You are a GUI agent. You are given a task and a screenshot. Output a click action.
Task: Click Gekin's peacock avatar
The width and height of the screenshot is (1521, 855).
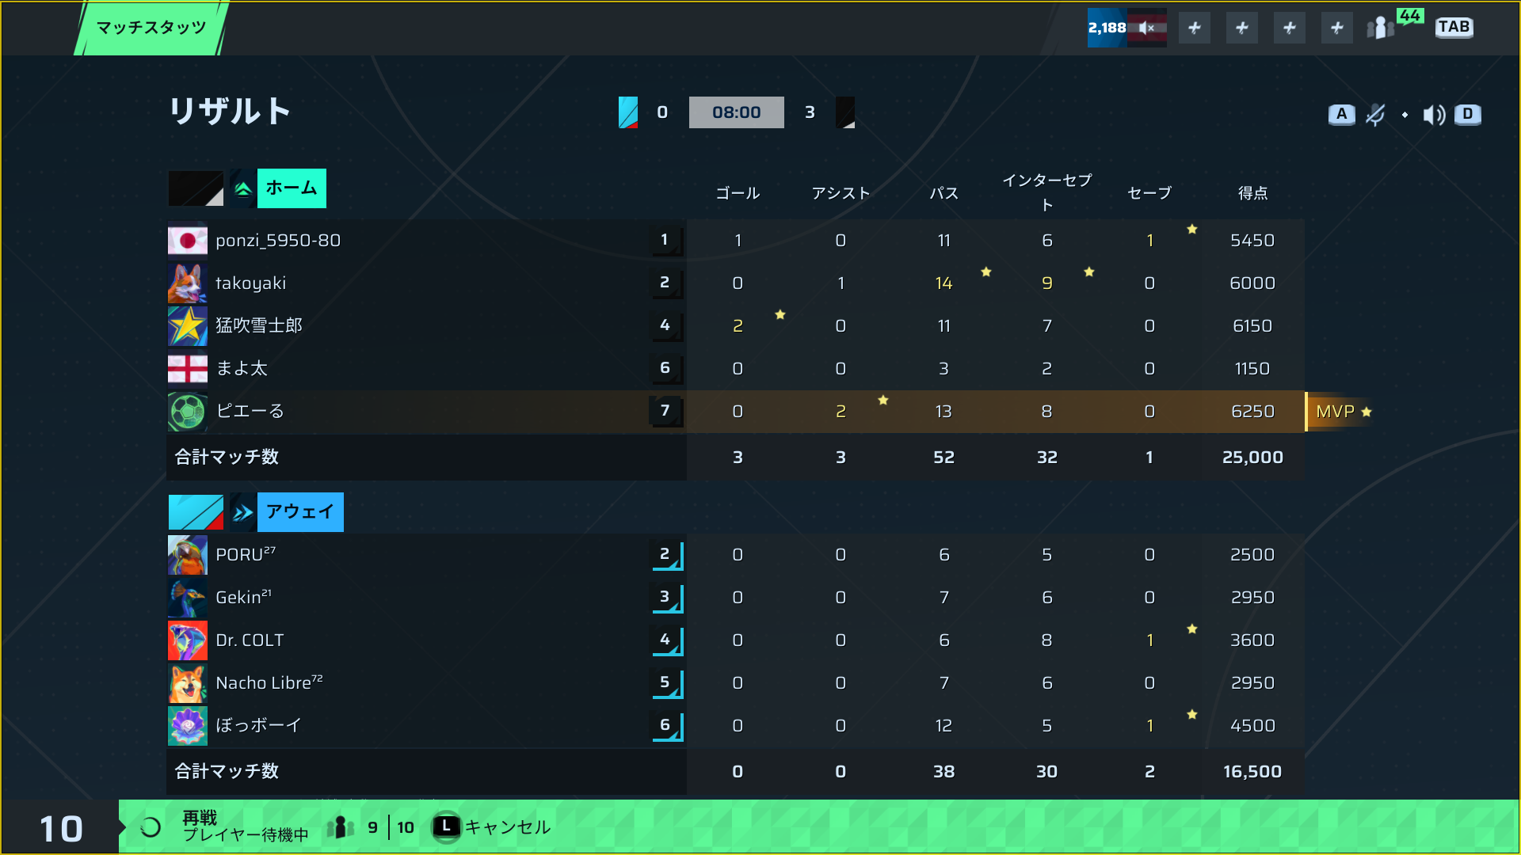(x=188, y=598)
